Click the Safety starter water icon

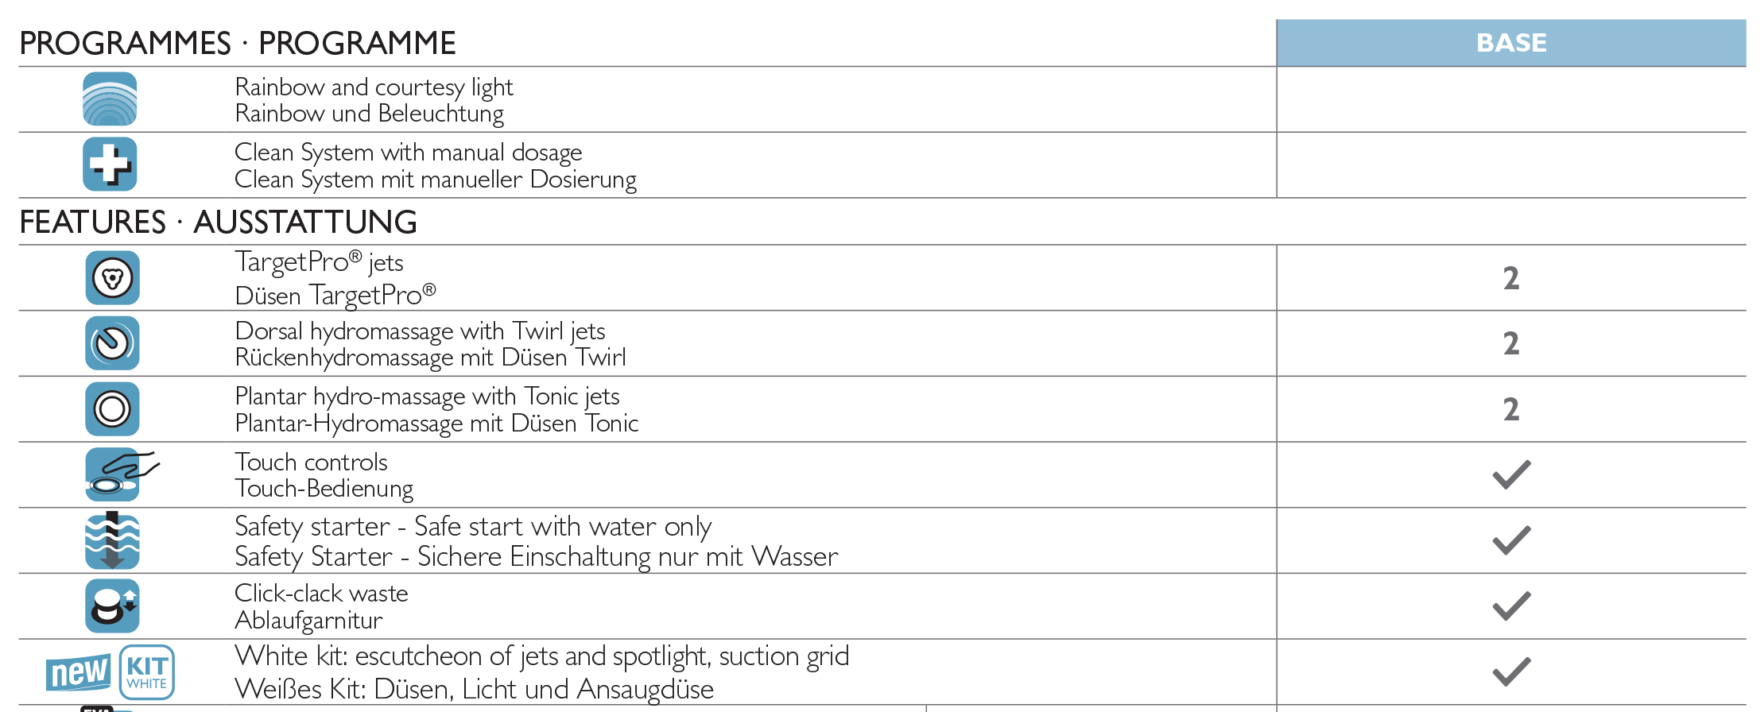tap(112, 540)
